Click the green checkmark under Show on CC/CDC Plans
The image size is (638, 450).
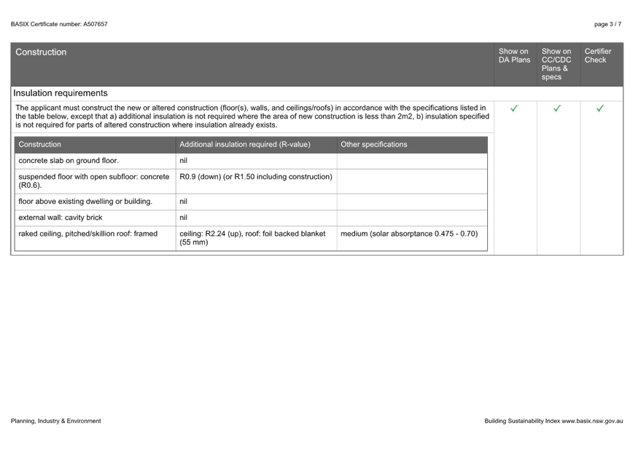[x=557, y=108]
